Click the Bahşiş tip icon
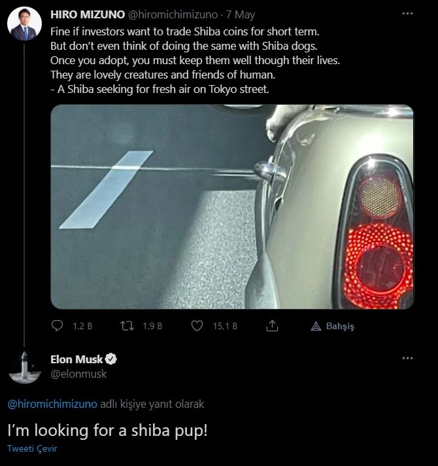Screen dimensions: 438x466 click(x=316, y=326)
